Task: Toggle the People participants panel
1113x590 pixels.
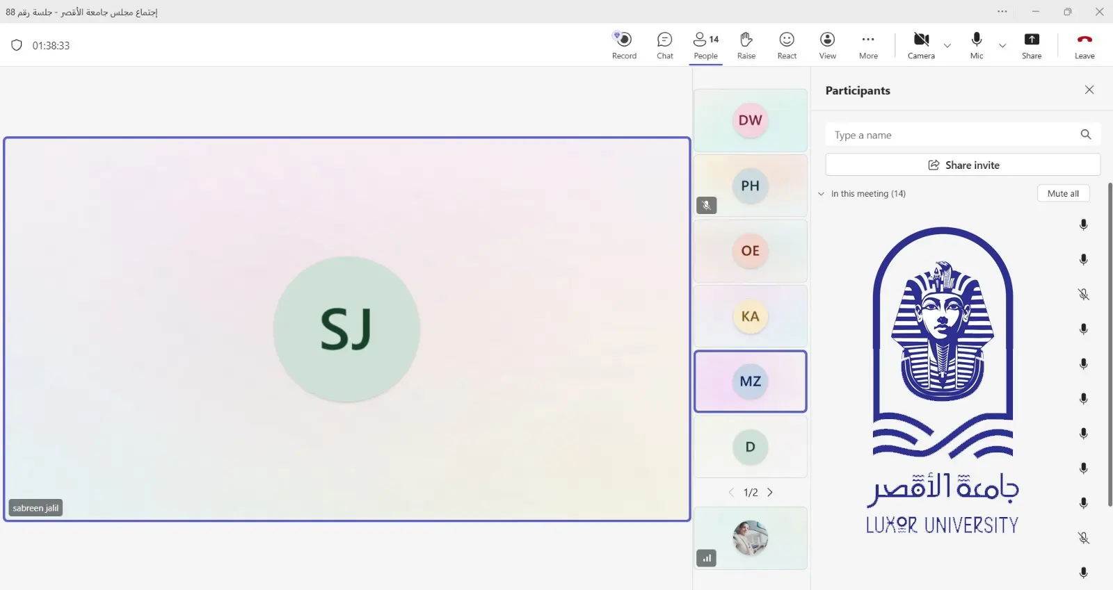Action: click(x=705, y=46)
